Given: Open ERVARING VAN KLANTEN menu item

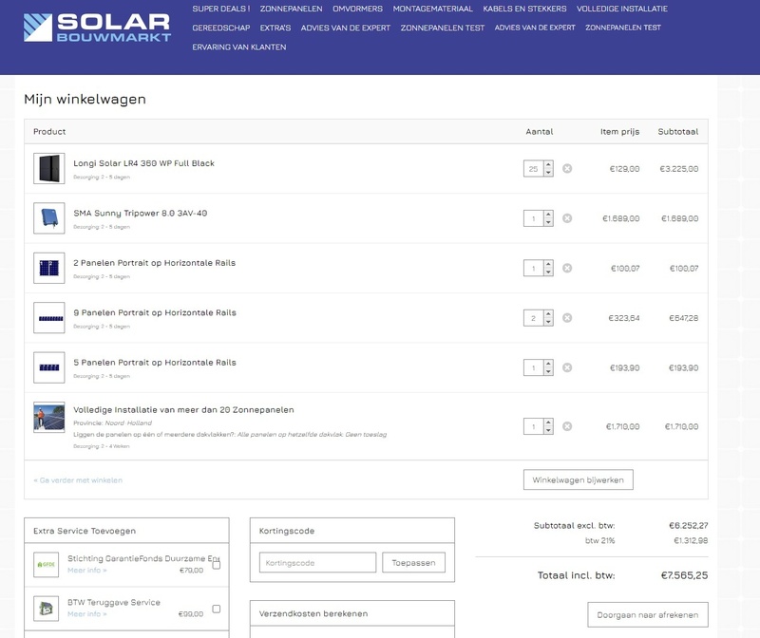Looking at the screenshot, I should (x=239, y=47).
